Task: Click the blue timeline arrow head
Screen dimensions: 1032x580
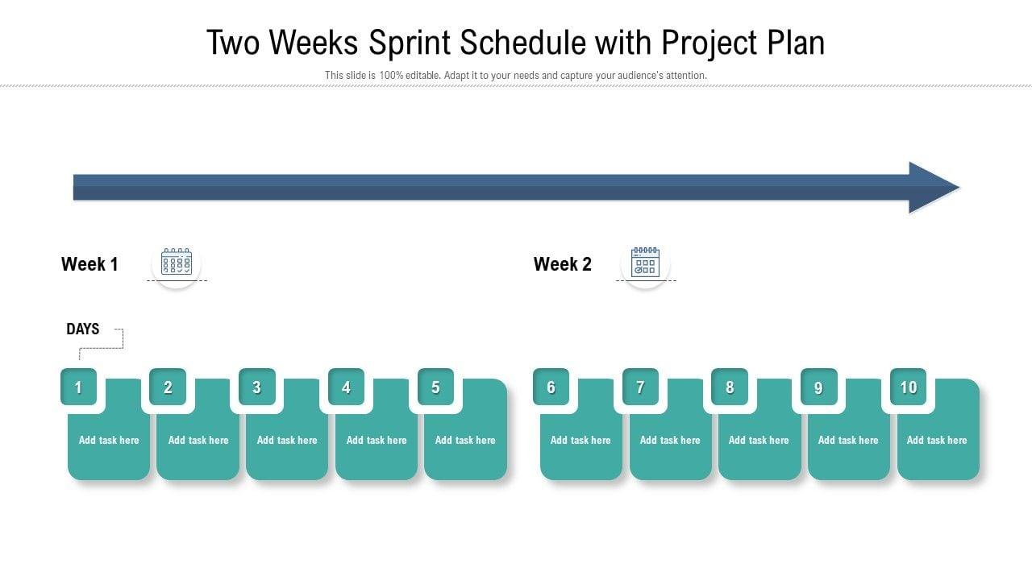Action: click(x=933, y=188)
